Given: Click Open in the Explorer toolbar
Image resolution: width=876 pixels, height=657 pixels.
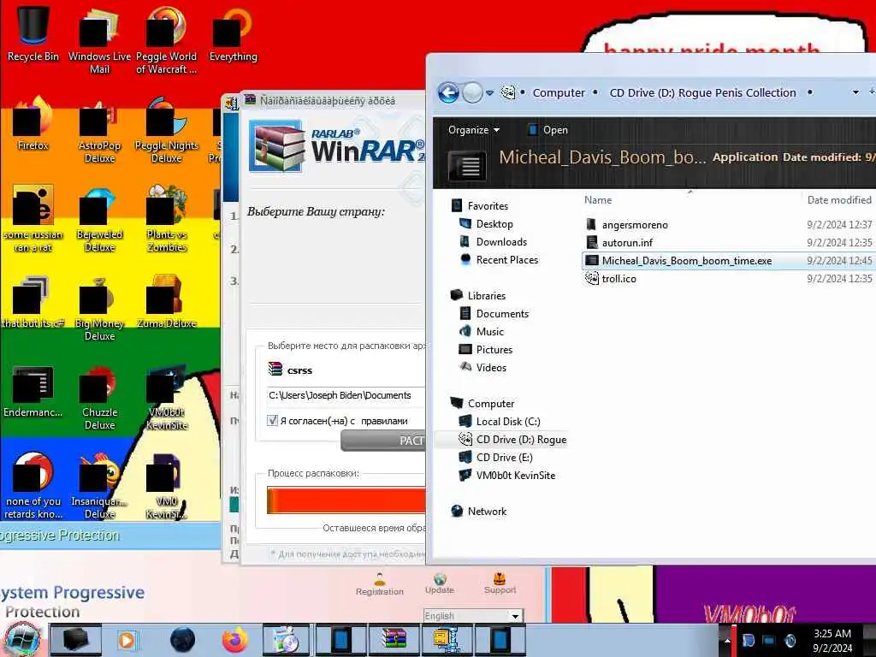Looking at the screenshot, I should point(547,130).
